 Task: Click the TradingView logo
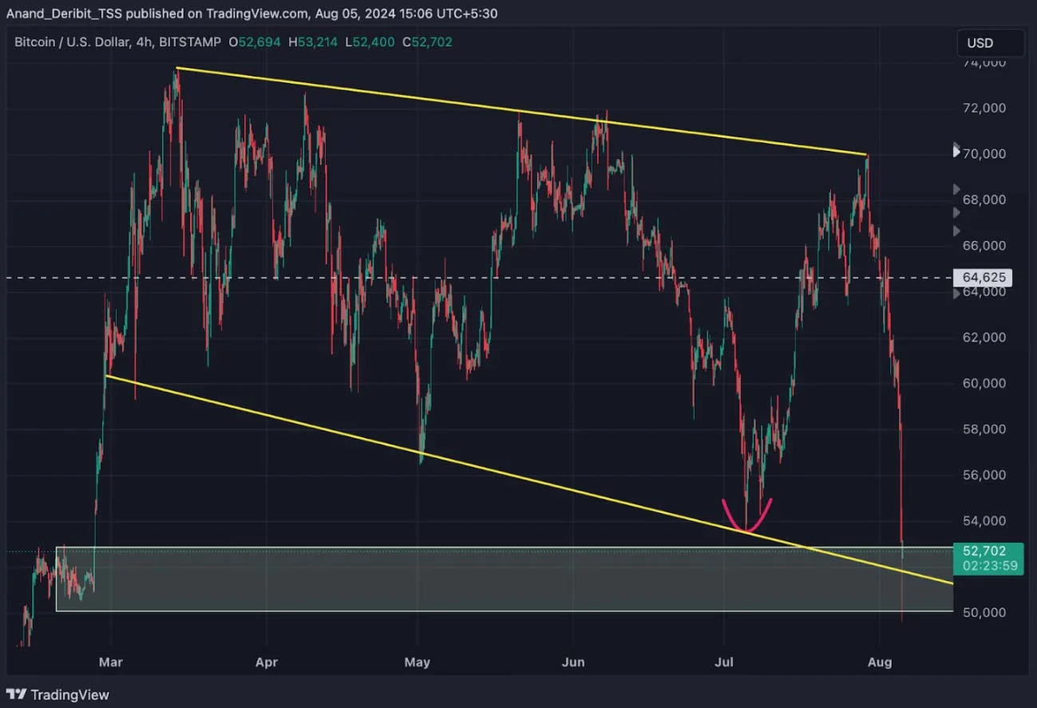[57, 694]
